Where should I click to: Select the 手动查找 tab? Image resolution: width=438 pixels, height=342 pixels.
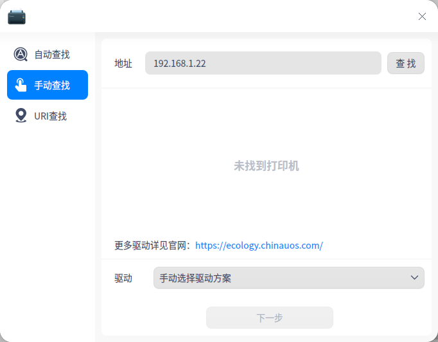coord(48,85)
